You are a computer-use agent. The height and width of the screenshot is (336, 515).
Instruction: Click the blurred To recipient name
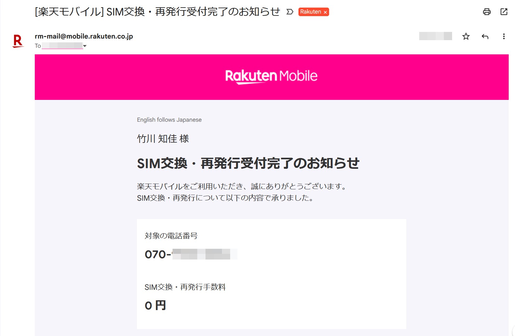(62, 46)
